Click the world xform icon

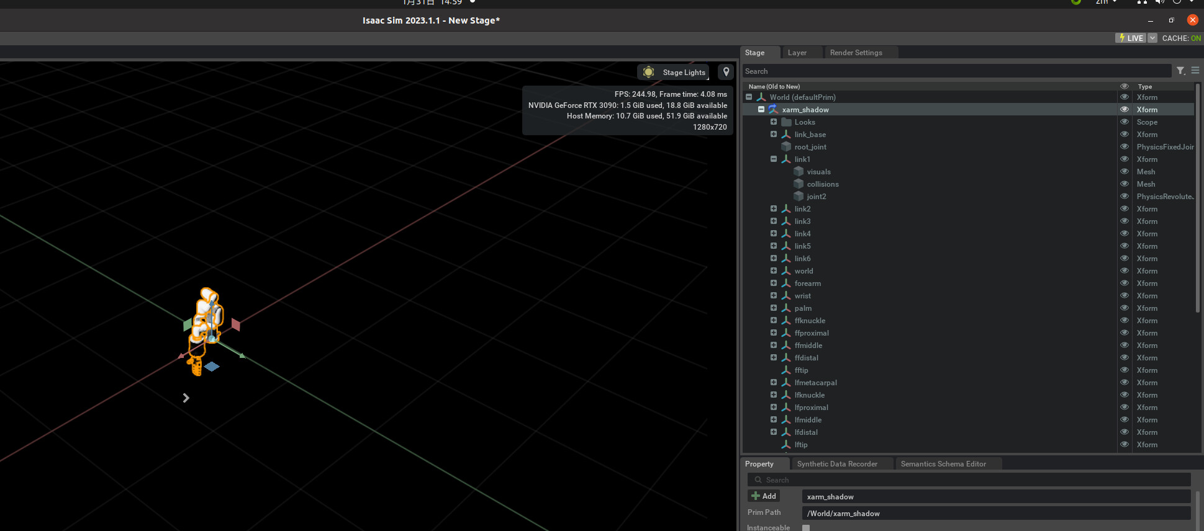tap(786, 270)
